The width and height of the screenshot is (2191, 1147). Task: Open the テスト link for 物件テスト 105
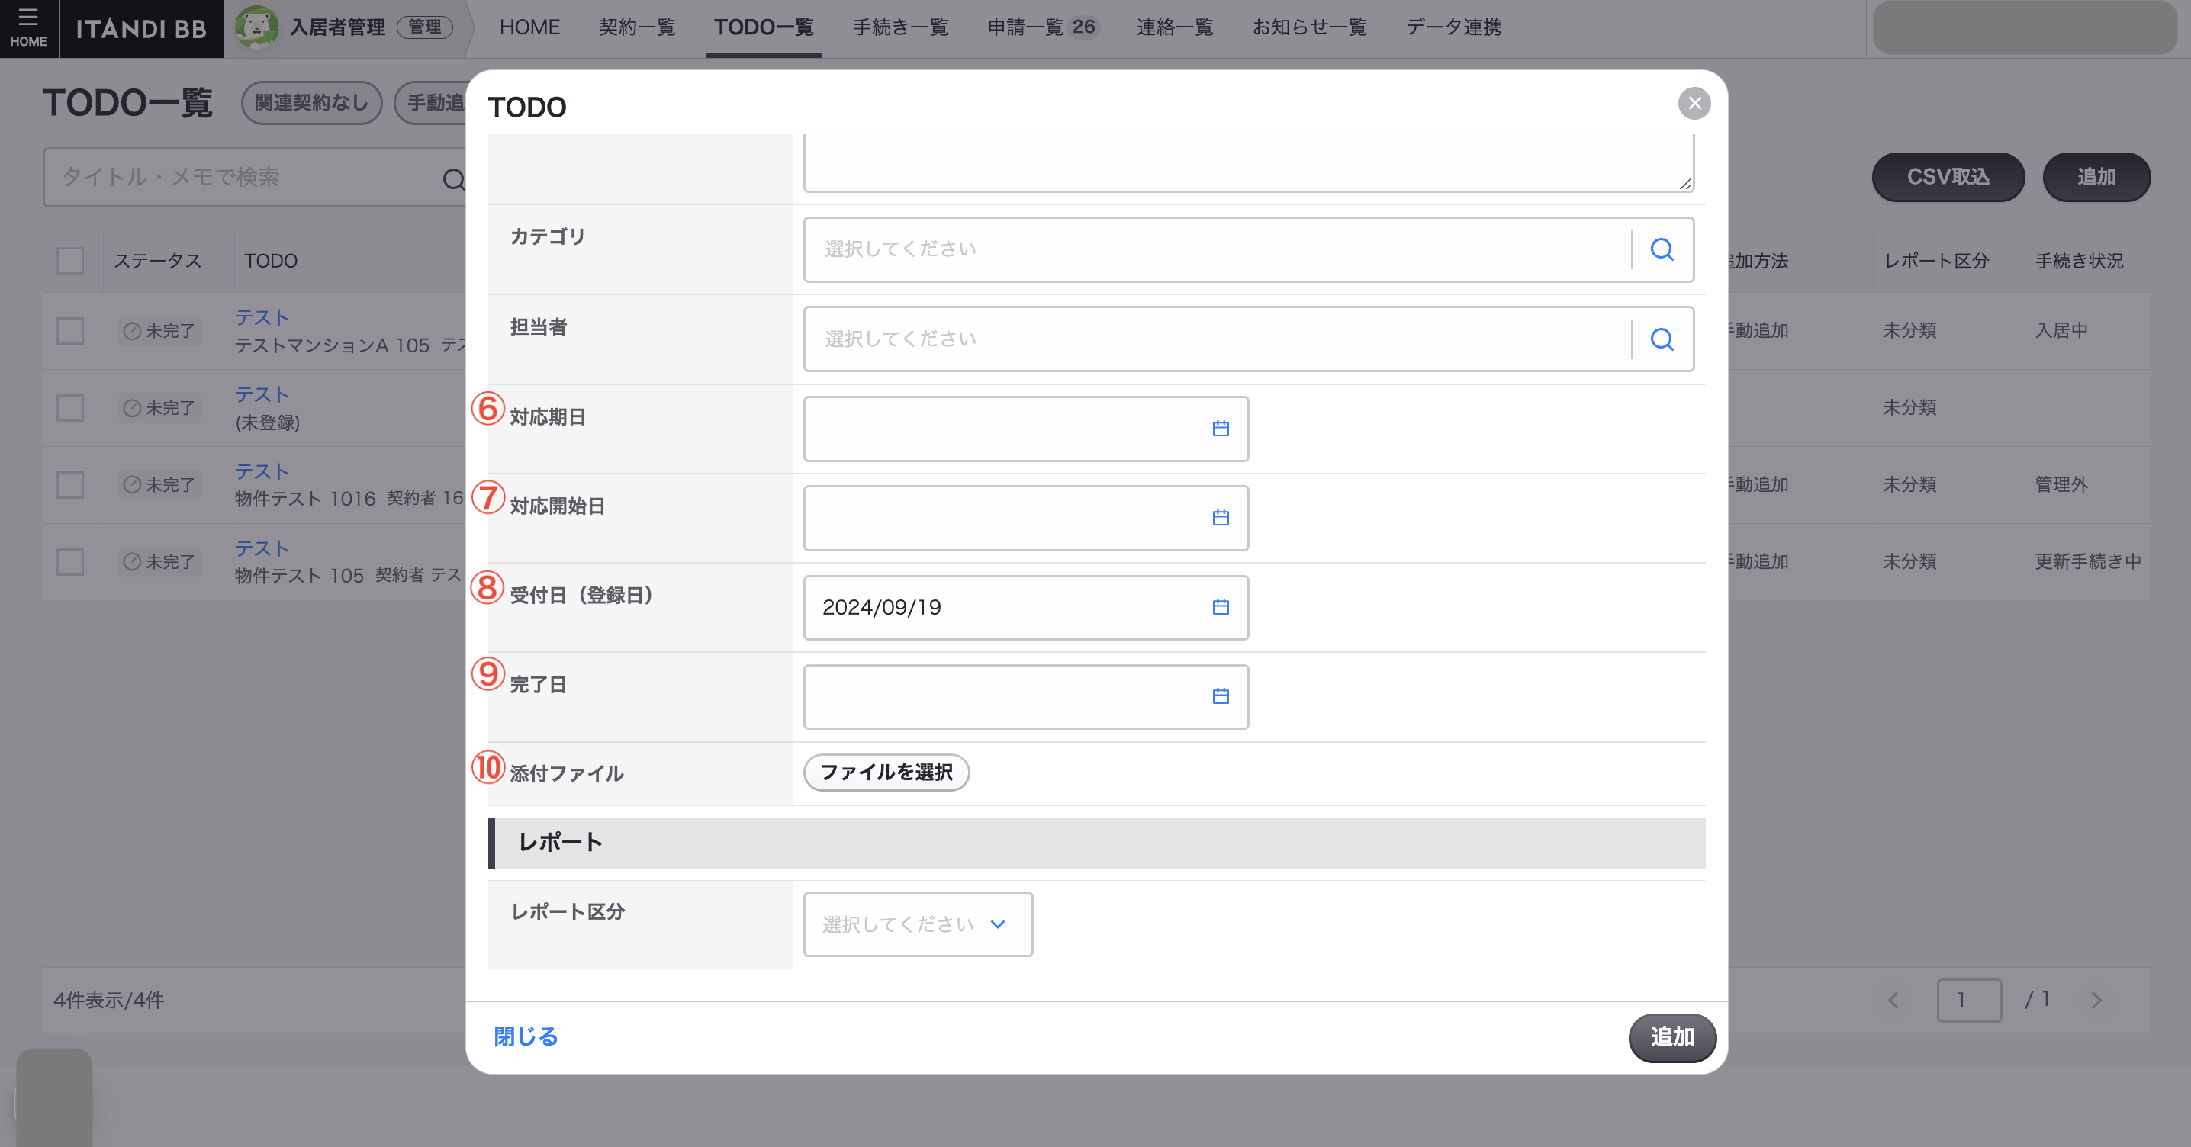pos(262,548)
